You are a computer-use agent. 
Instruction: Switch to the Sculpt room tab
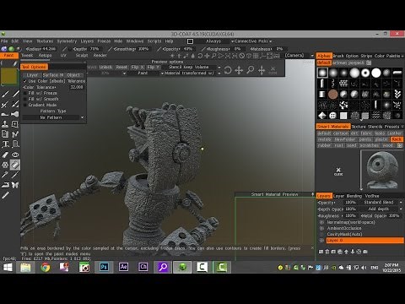point(82,56)
